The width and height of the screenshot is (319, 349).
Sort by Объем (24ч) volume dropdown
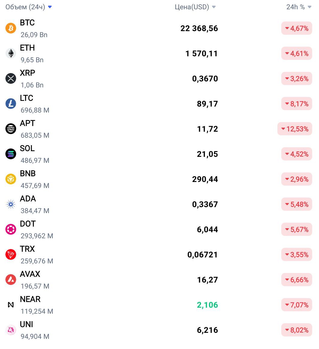tap(28, 7)
